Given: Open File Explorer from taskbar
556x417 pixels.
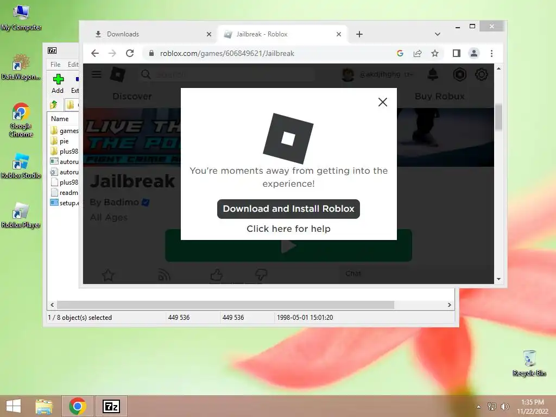Looking at the screenshot, I should tap(44, 406).
